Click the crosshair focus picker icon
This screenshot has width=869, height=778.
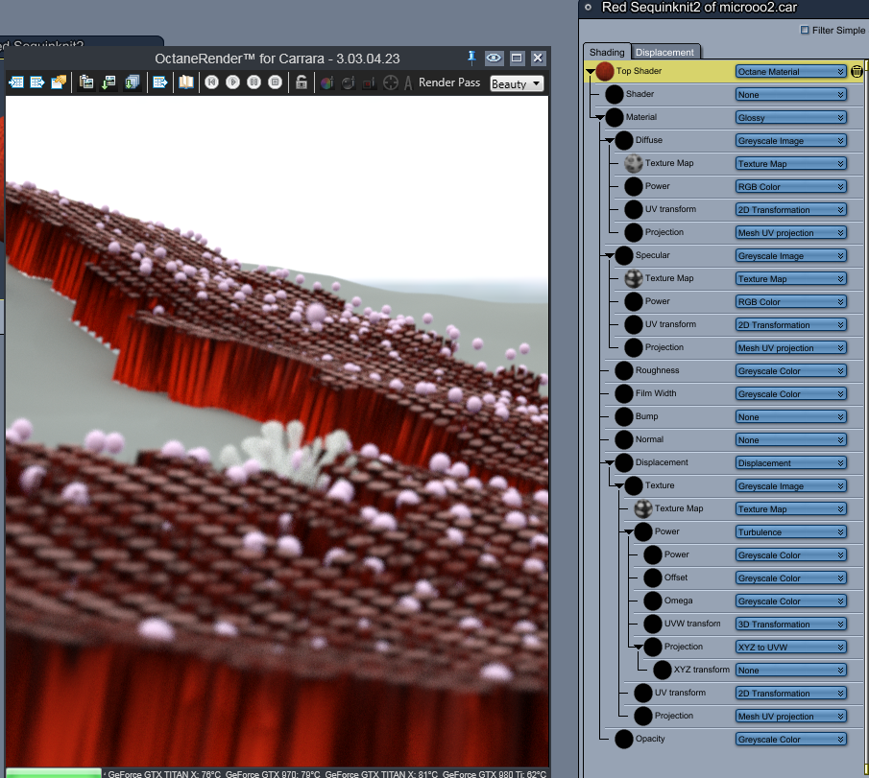click(391, 83)
